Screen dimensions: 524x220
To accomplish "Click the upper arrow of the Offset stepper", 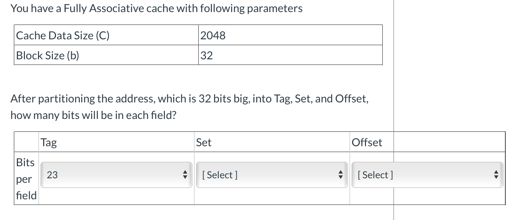I will point(496,172).
